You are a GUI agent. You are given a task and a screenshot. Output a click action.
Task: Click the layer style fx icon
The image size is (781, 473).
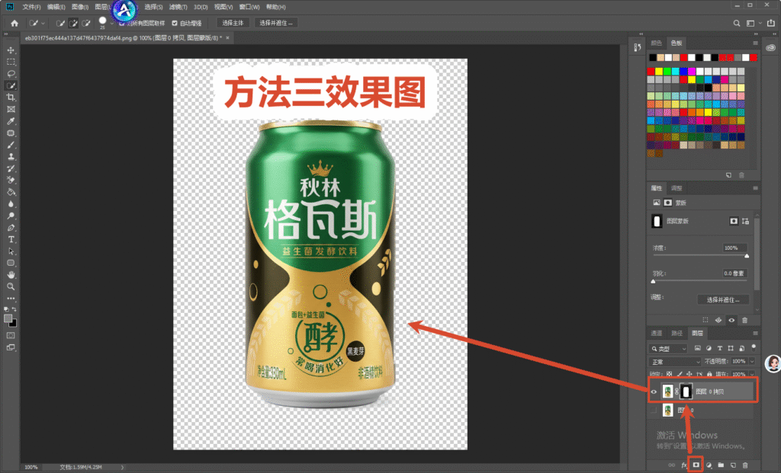(x=684, y=465)
